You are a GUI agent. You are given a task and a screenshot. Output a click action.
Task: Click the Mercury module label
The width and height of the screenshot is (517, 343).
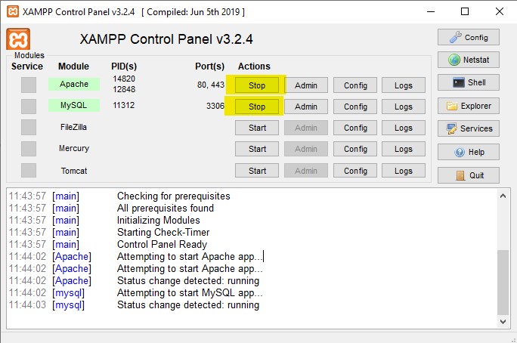74,148
